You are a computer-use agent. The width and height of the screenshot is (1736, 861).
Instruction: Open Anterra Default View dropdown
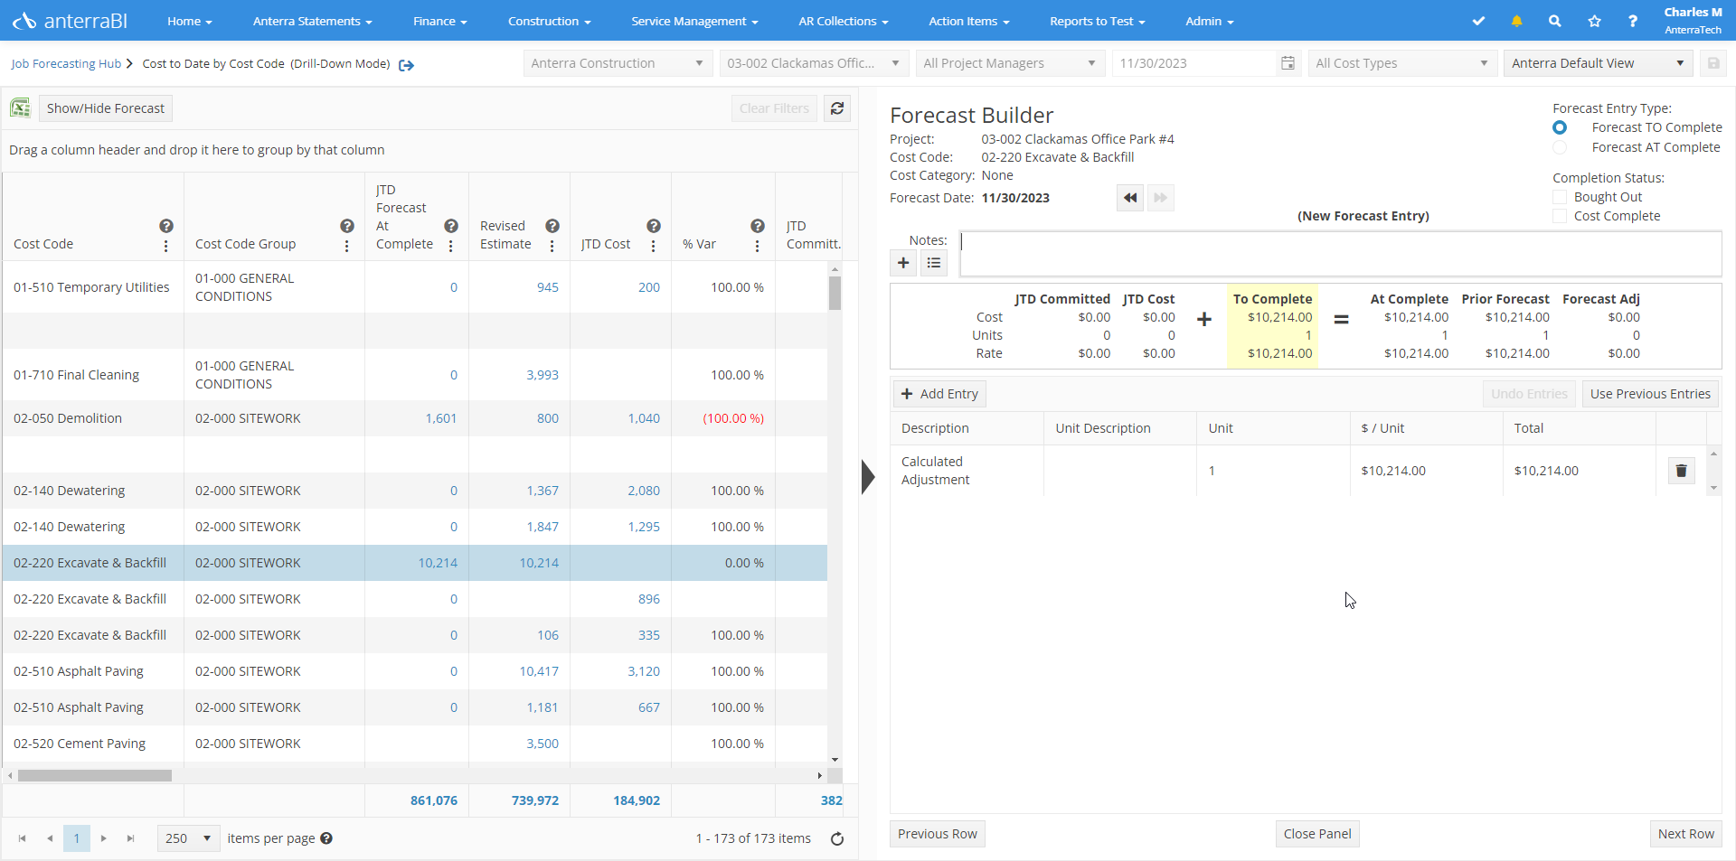(x=1599, y=63)
